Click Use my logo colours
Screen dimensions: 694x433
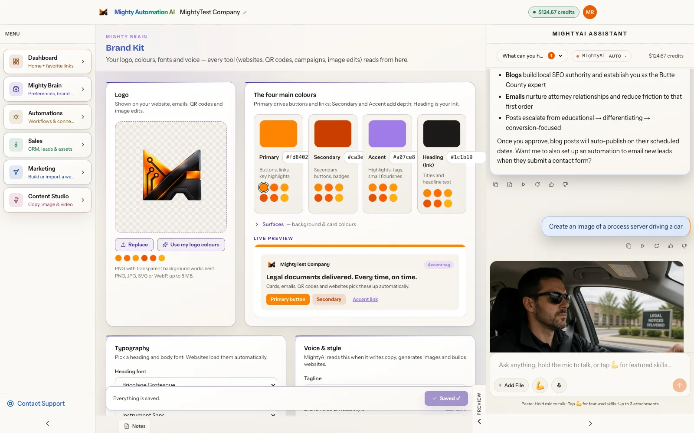pos(191,245)
